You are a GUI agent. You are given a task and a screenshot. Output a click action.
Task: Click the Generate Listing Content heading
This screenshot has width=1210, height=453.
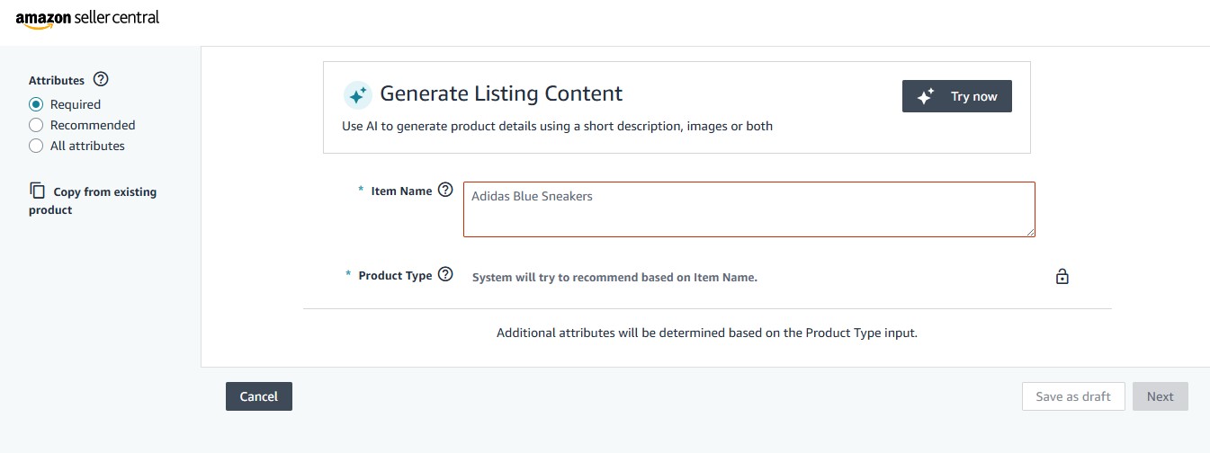point(501,93)
